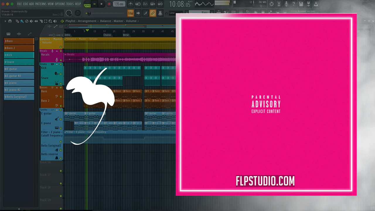The image size is (375, 211).
Task: Select the playlist Slip tool
Action: tap(36, 21)
